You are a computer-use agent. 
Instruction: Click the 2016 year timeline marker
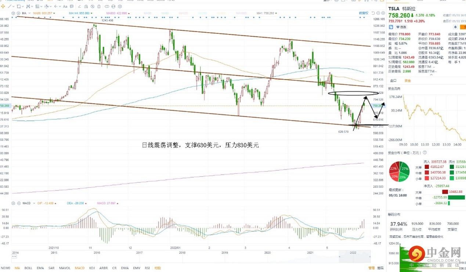coord(97,253)
